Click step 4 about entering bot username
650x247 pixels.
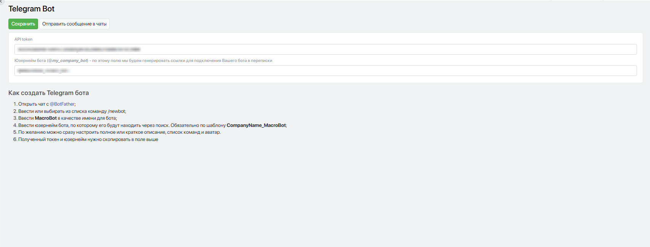[x=114, y=125]
